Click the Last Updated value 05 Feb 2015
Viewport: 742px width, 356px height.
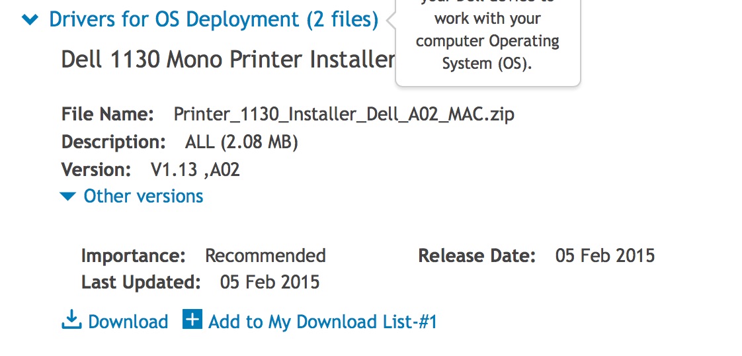(x=269, y=283)
